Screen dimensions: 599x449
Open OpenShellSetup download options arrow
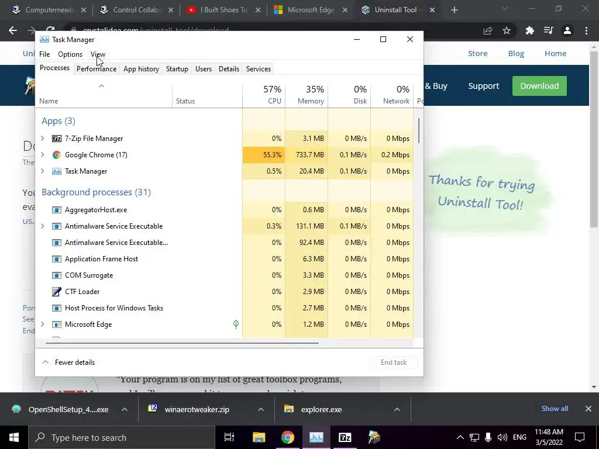click(x=124, y=409)
